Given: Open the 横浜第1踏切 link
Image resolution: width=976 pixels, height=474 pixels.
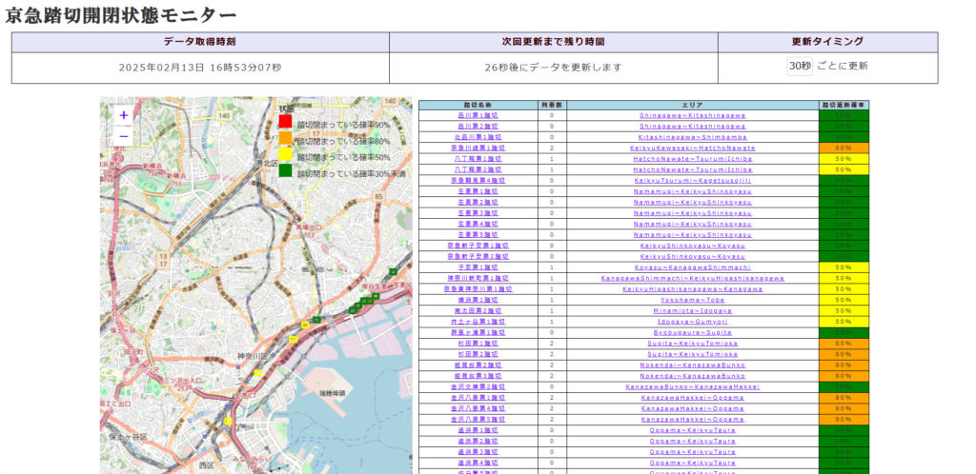Looking at the screenshot, I should pyautogui.click(x=478, y=300).
